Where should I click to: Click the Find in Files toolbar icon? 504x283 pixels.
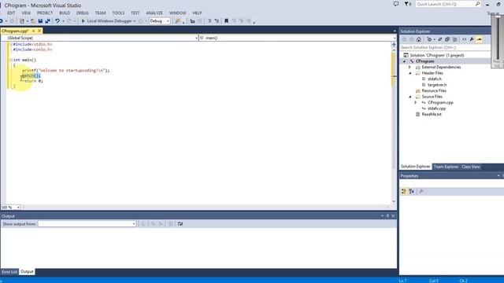[178, 21]
